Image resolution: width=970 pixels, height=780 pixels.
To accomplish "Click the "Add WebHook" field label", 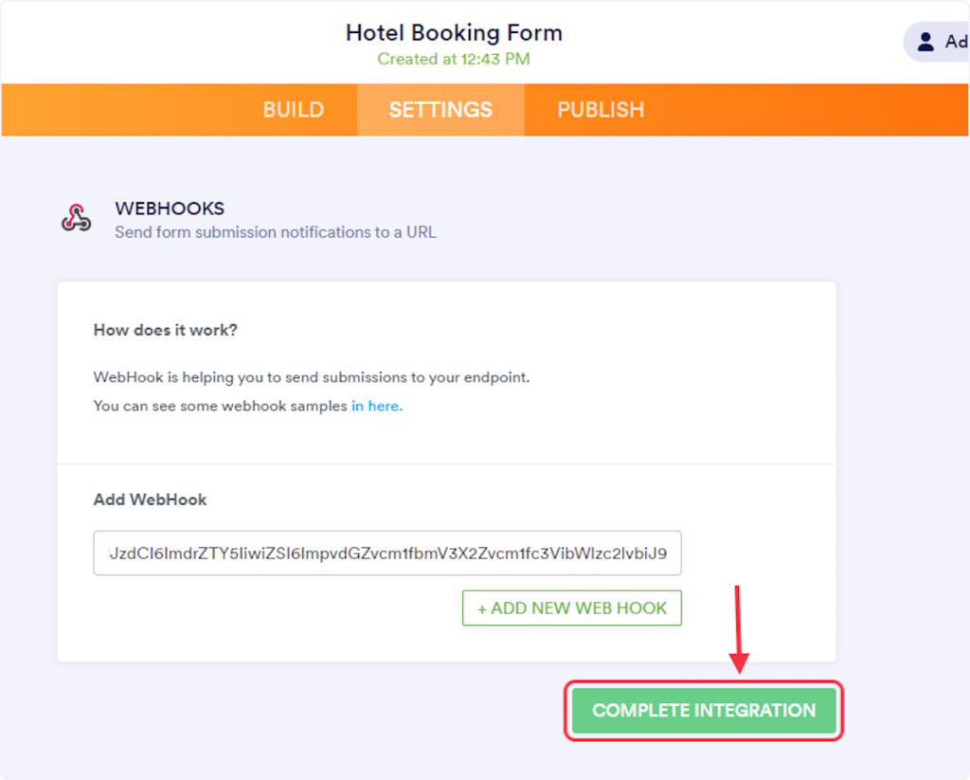I will click(150, 499).
